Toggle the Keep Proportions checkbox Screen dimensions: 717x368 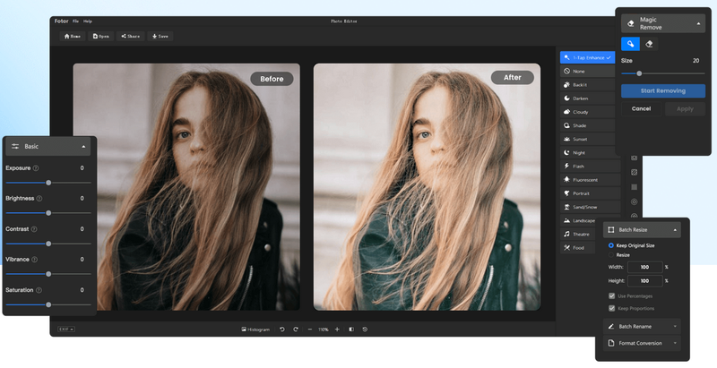point(611,308)
